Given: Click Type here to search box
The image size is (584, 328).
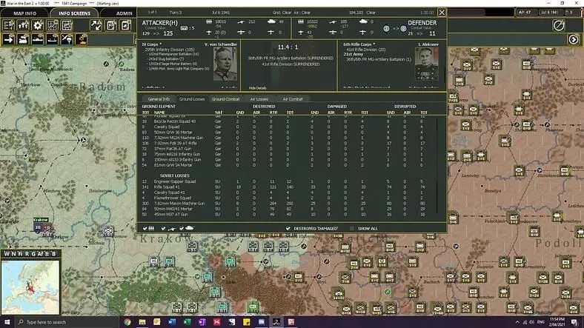Looking at the screenshot, I should pos(66,322).
